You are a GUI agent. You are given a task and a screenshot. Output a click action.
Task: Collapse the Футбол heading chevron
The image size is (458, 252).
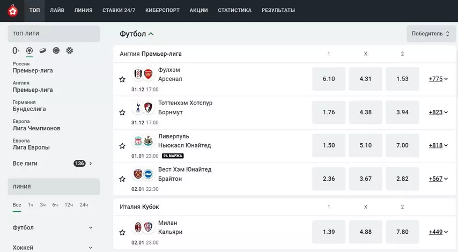pyautogui.click(x=151, y=34)
